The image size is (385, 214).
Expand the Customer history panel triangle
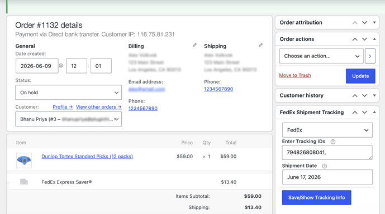[x=374, y=95]
